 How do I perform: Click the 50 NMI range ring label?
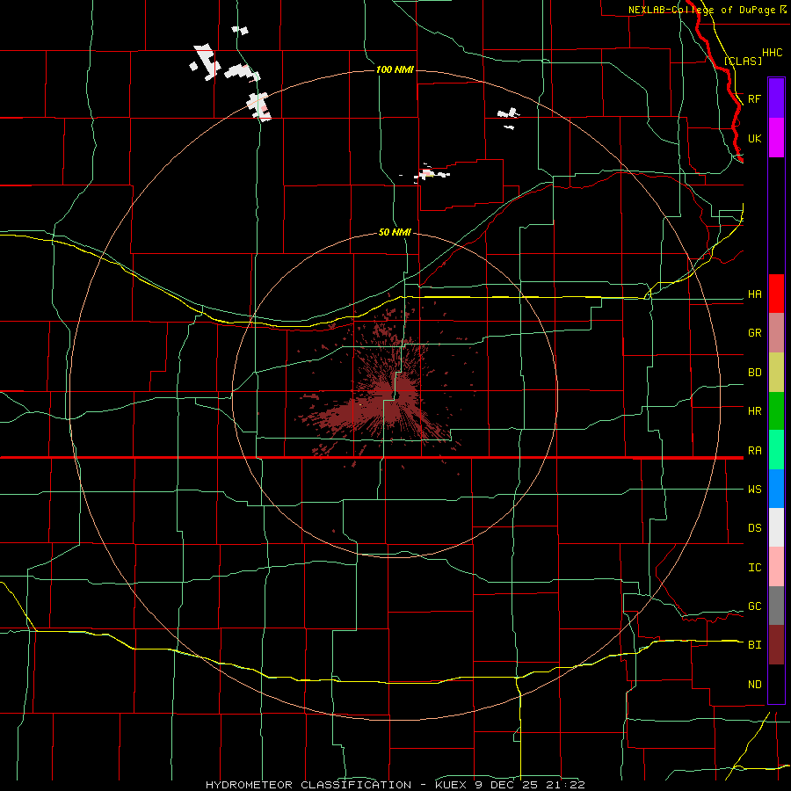[395, 233]
